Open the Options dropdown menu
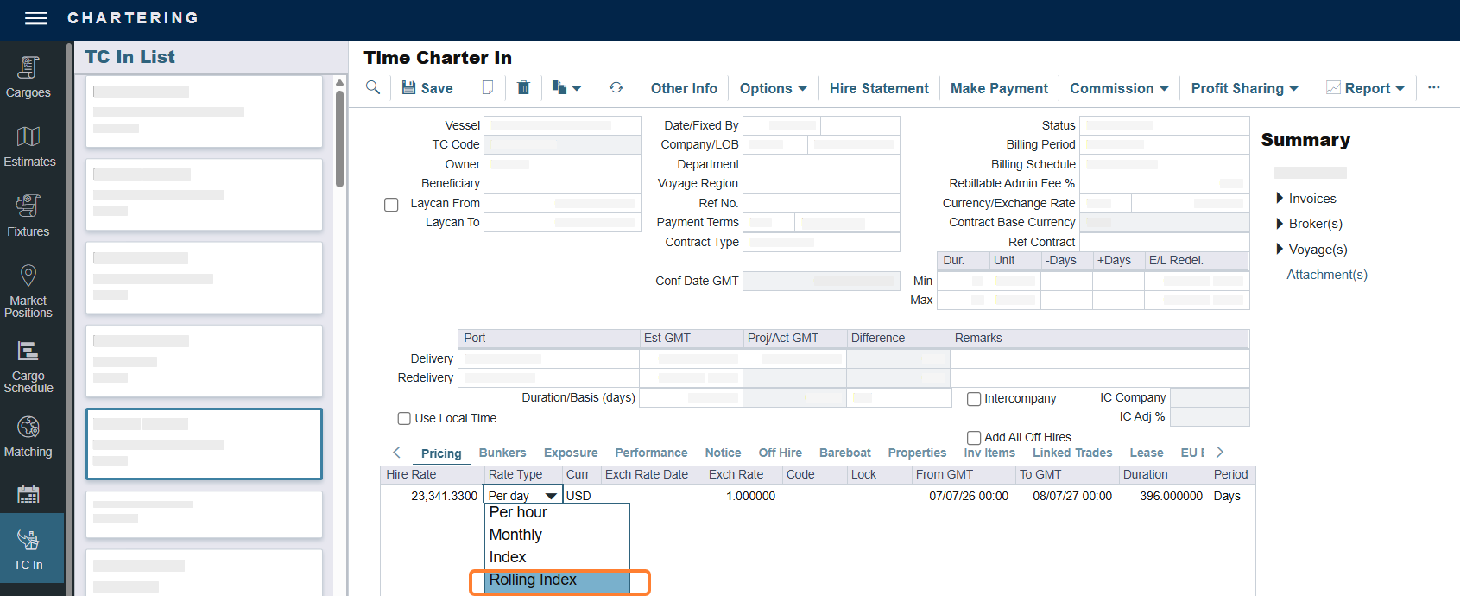Viewport: 1460px width, 596px height. click(x=774, y=88)
